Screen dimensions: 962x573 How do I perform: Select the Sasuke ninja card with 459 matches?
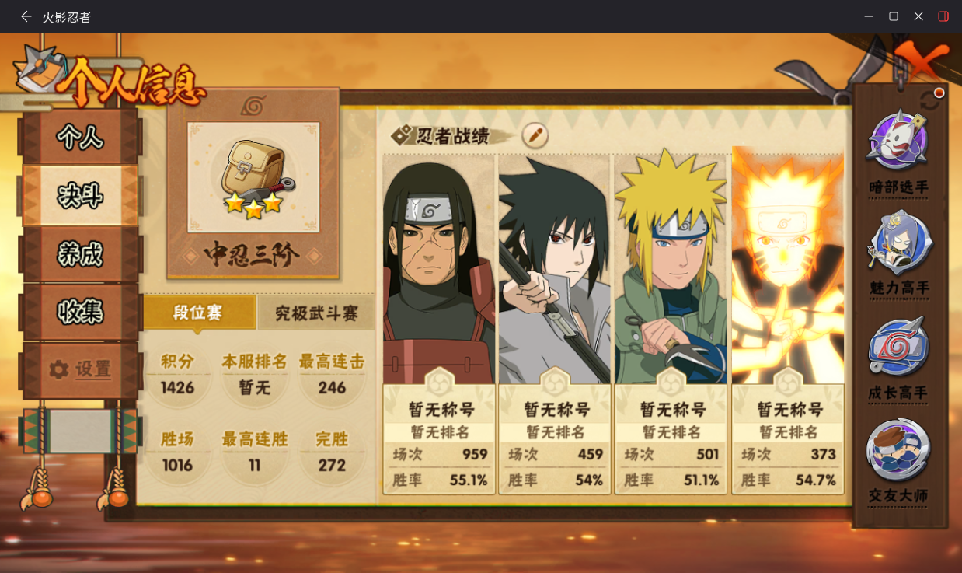pos(555,324)
